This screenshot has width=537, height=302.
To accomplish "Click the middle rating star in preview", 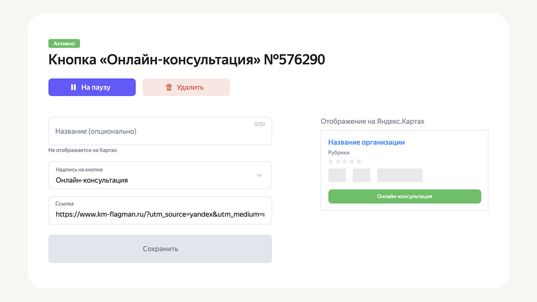I will coord(345,161).
